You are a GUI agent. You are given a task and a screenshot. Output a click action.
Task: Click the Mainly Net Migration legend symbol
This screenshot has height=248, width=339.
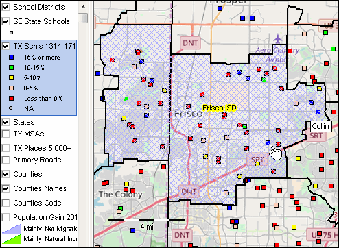(x=12, y=229)
